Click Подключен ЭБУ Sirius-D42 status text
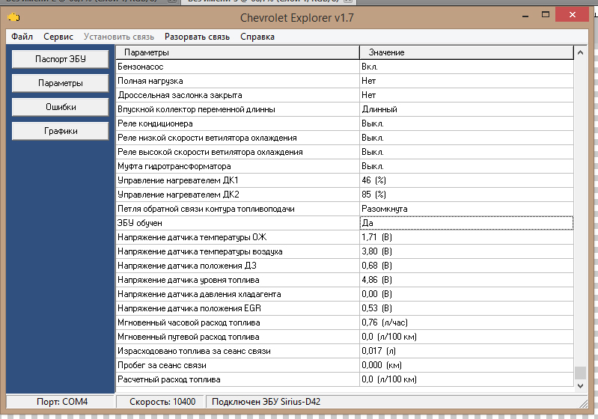 266,402
